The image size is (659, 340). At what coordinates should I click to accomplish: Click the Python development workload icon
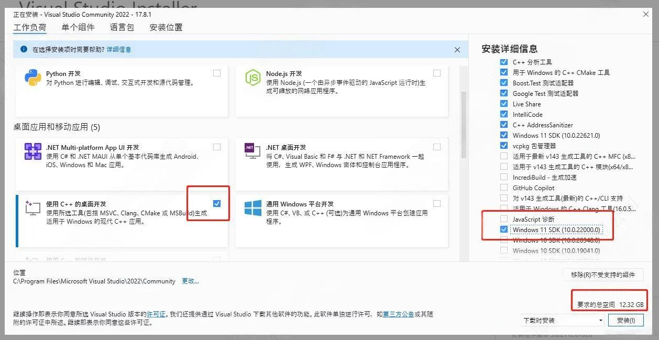[33, 78]
